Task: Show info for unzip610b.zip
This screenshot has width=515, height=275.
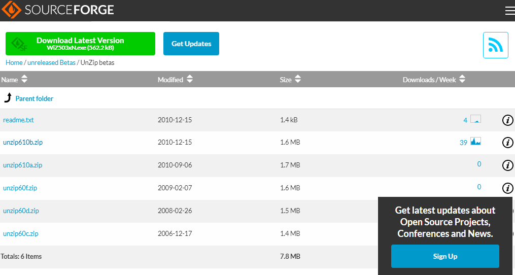Action: (x=507, y=143)
